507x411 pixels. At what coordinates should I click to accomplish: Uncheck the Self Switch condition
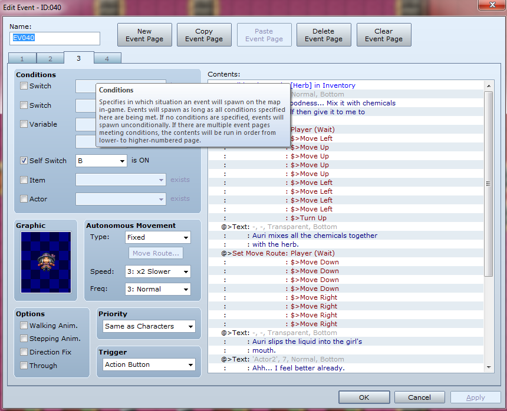coord(24,161)
